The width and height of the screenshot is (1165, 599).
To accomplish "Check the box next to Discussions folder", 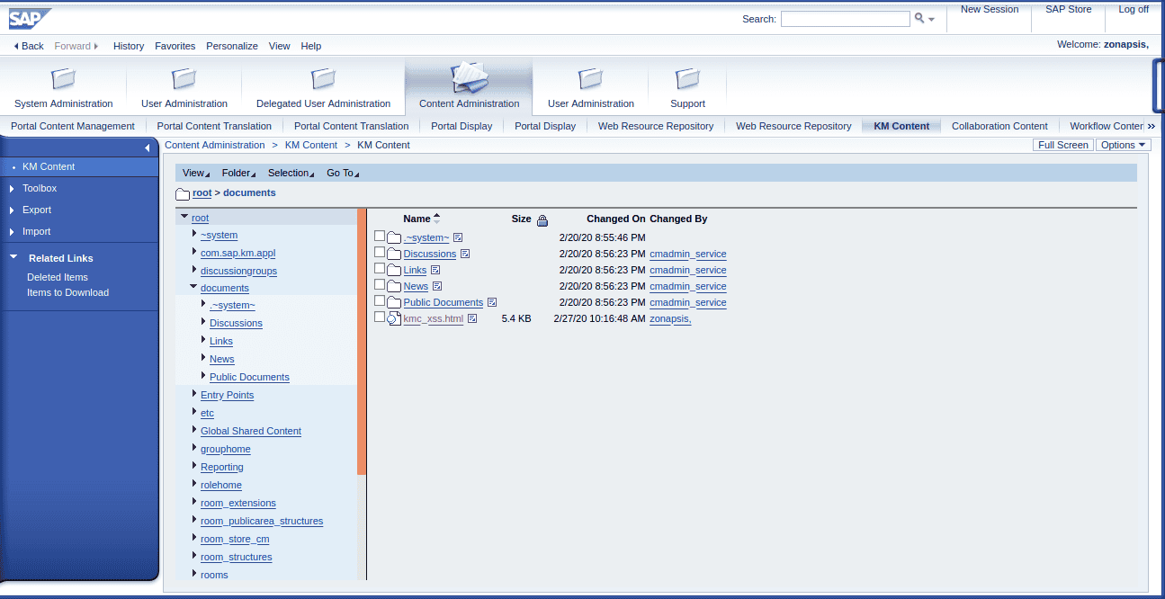I will point(380,253).
